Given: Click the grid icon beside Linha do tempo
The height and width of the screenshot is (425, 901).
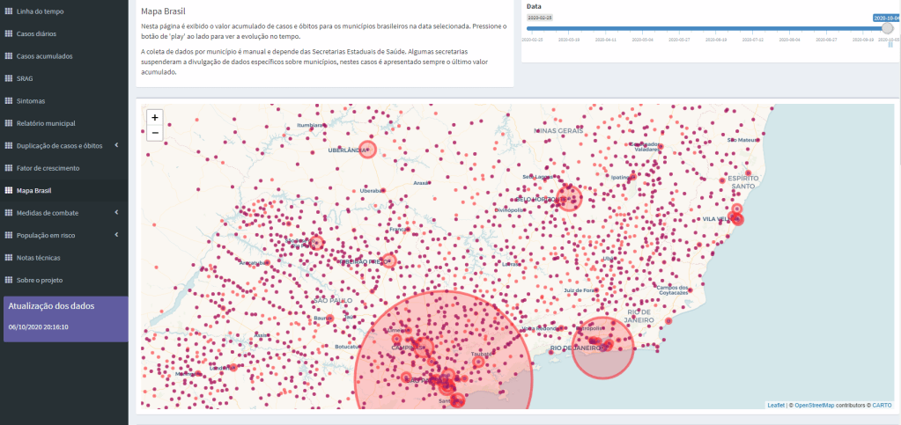Looking at the screenshot, I should click(9, 11).
